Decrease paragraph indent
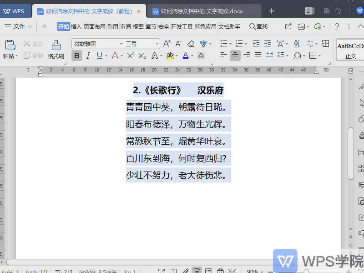This screenshot has height=273, width=364. coord(256,44)
